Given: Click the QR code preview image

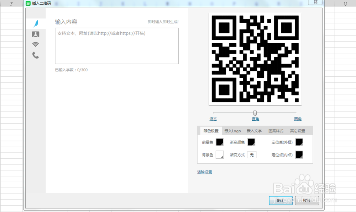Looking at the screenshot, I should pyautogui.click(x=255, y=59).
